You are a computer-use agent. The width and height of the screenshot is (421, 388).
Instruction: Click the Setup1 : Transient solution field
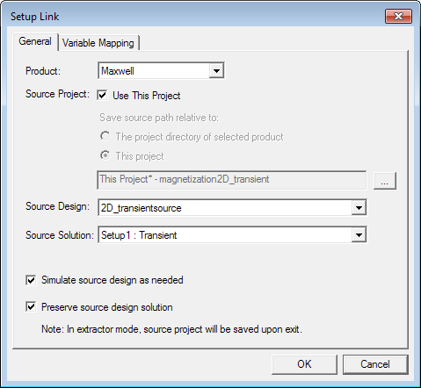pos(232,235)
